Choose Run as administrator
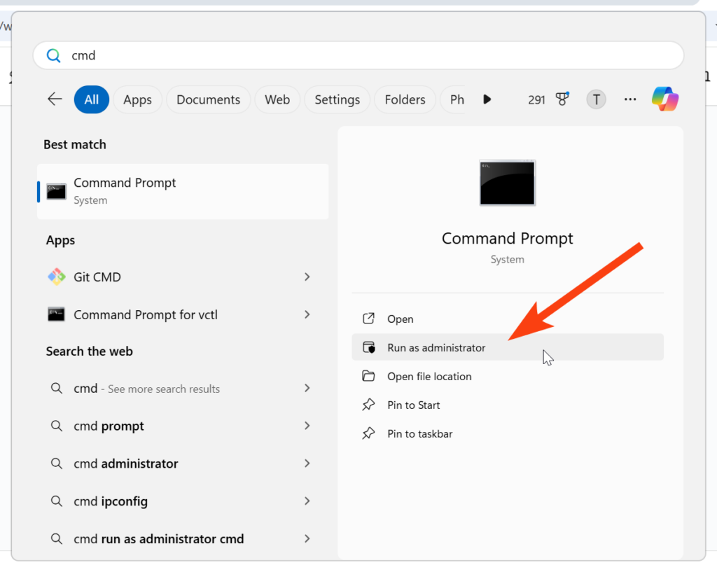This screenshot has width=717, height=572. tap(436, 347)
